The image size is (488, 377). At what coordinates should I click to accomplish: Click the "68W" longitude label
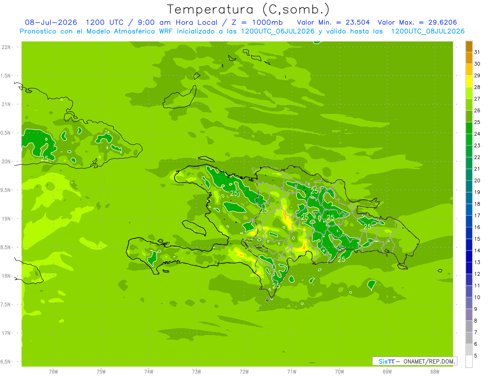pyautogui.click(x=435, y=371)
